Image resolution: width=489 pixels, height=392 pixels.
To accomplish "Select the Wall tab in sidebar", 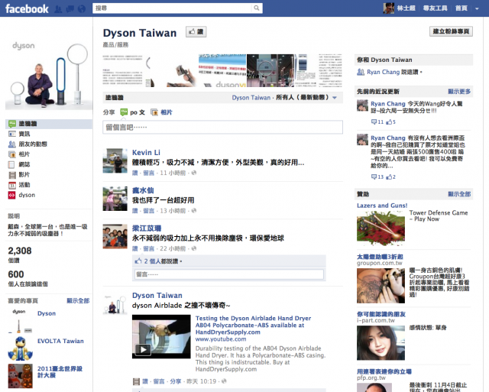I will pos(49,124).
